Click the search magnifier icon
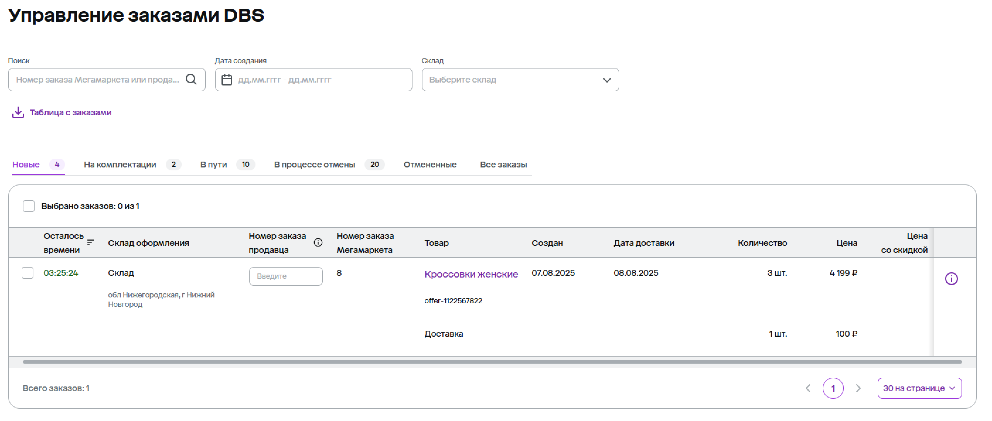The image size is (992, 421). click(191, 79)
